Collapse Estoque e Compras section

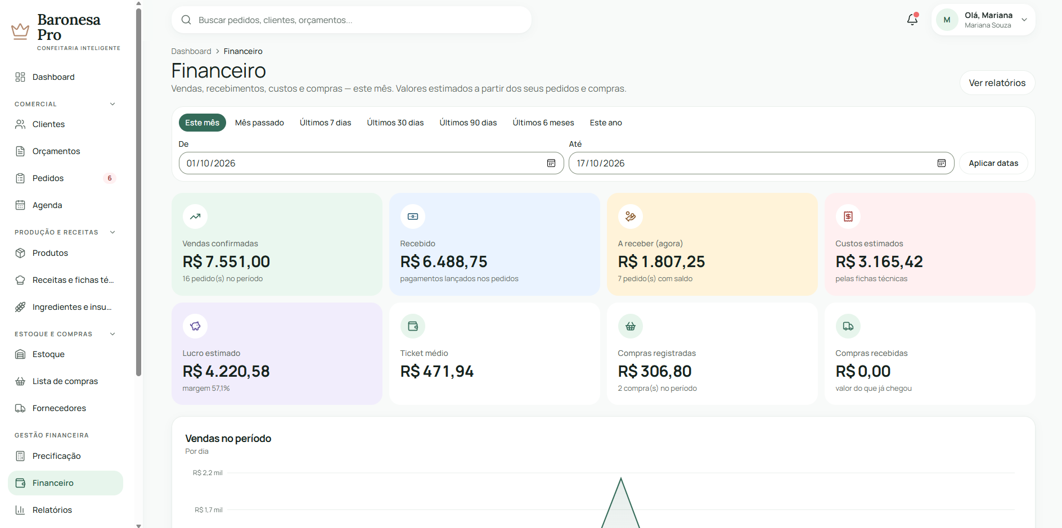click(112, 334)
